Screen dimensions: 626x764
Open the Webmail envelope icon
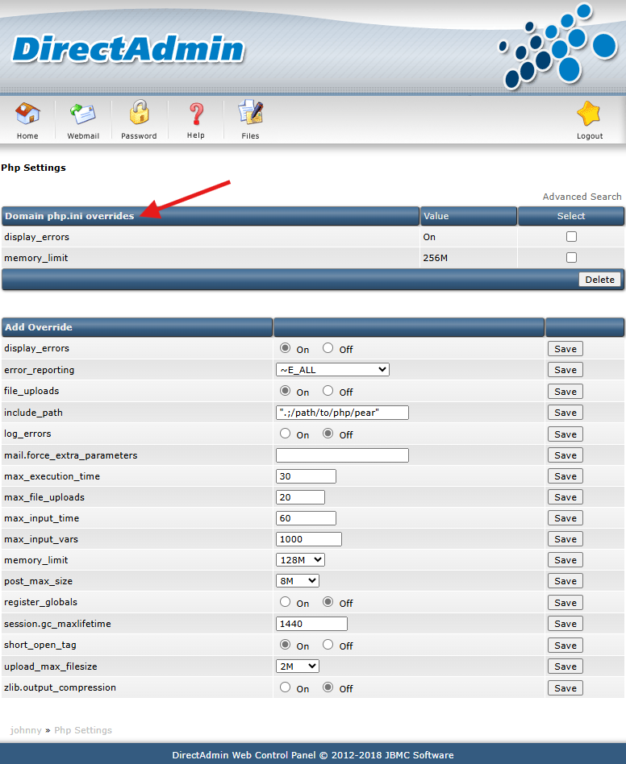[83, 114]
